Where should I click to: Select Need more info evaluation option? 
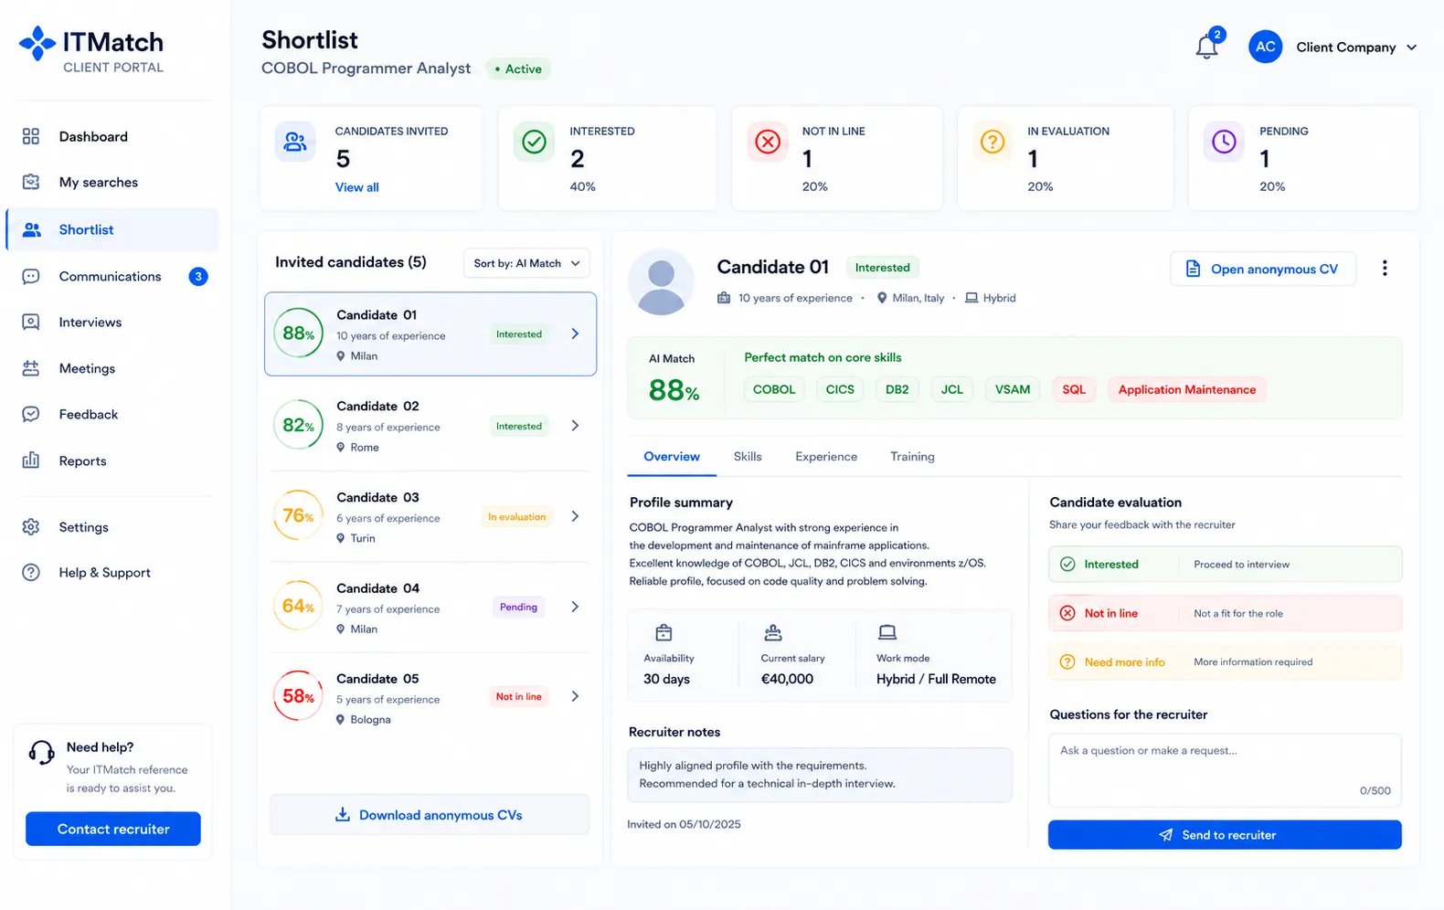coord(1225,661)
